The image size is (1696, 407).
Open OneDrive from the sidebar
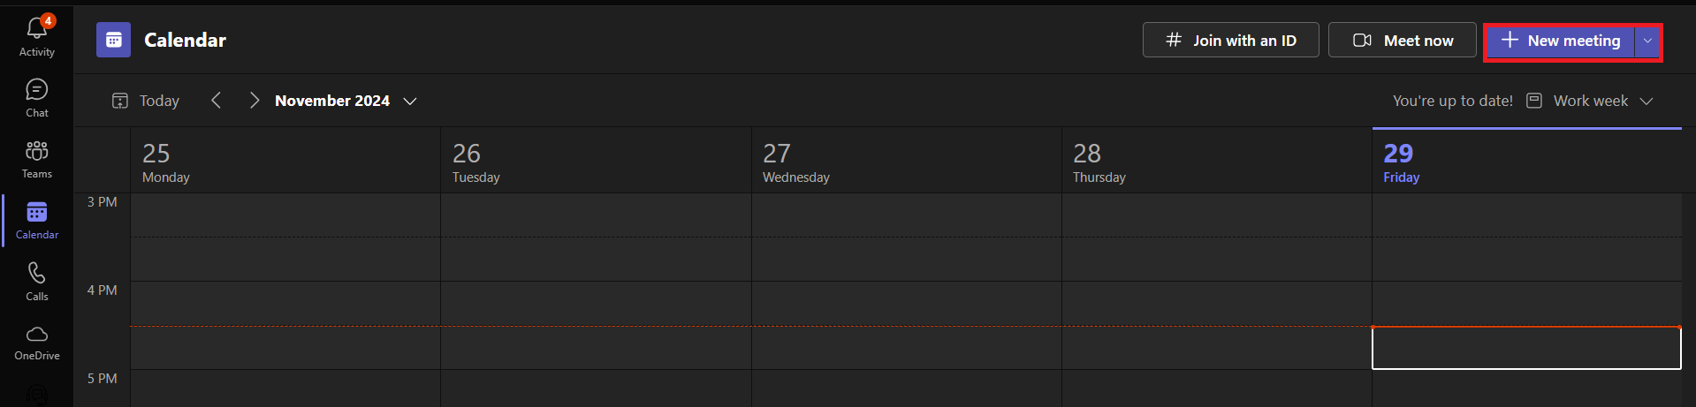tap(37, 343)
